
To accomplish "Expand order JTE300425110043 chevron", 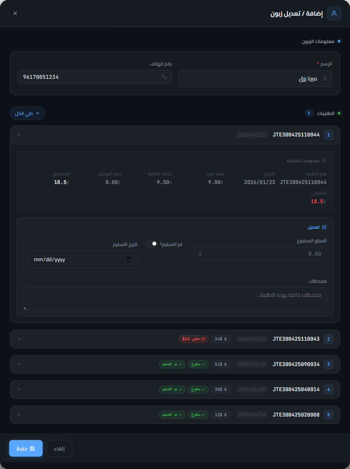I will tap(19, 339).
